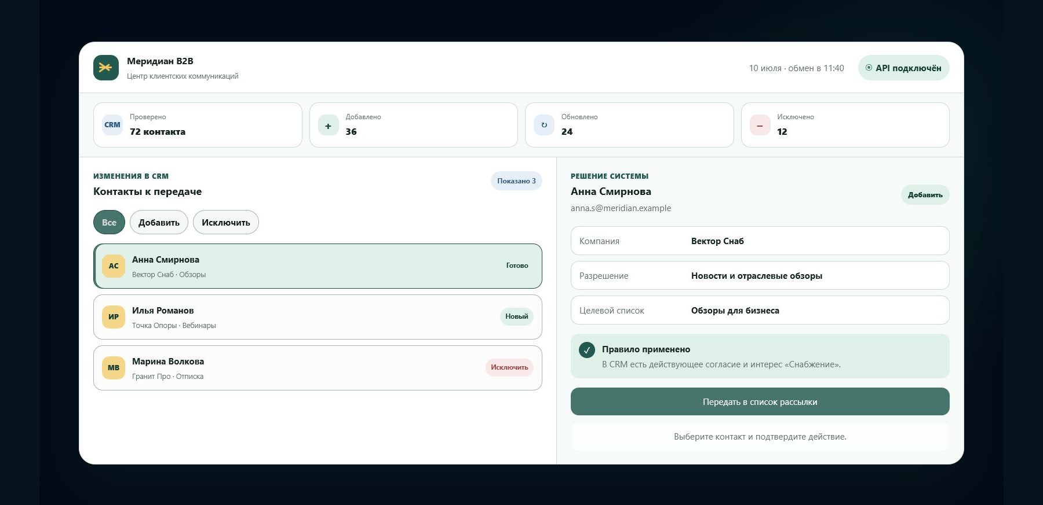Click the date text 10 июля · обмен в 11:40

pyautogui.click(x=796, y=68)
